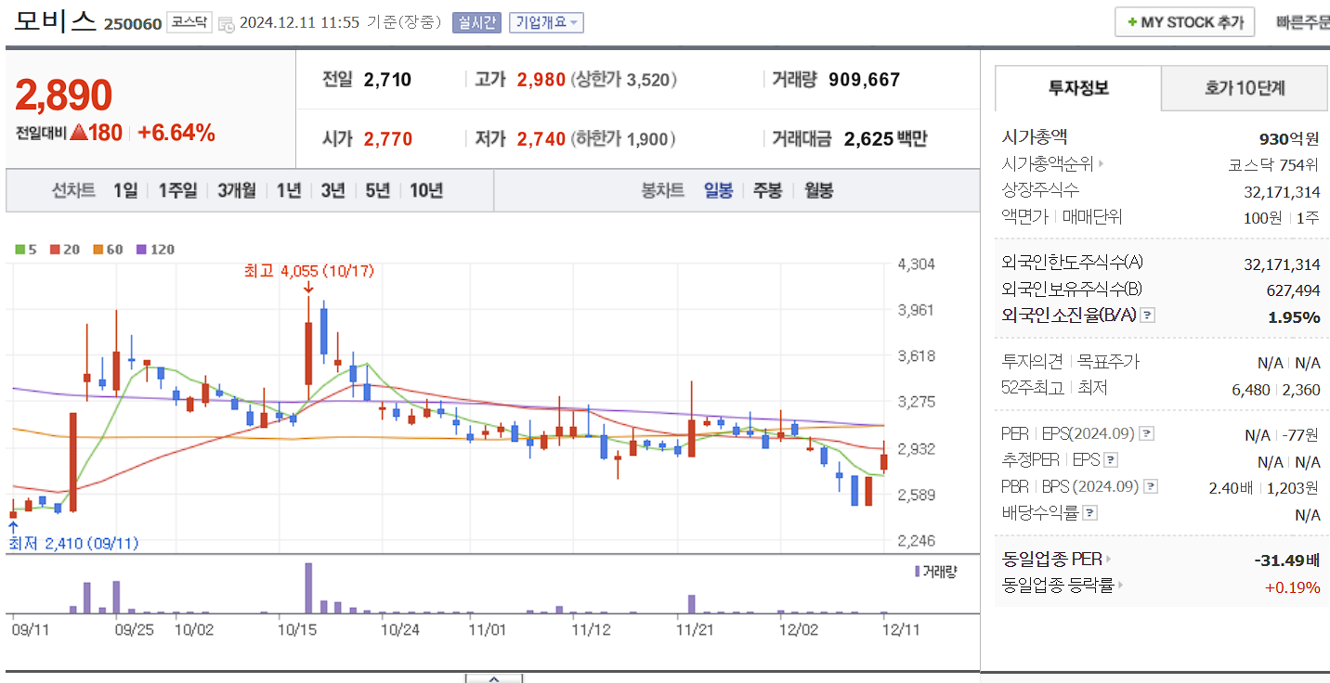Click the 거래량 volume legend
Screen dimensions: 1330x683
pos(935,572)
